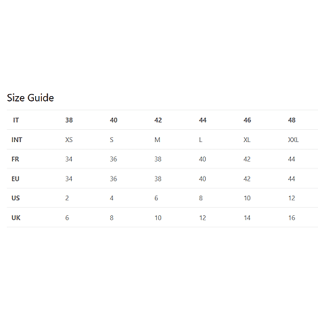Click FR size 44 cell
The image size is (318, 318).
tap(292, 159)
